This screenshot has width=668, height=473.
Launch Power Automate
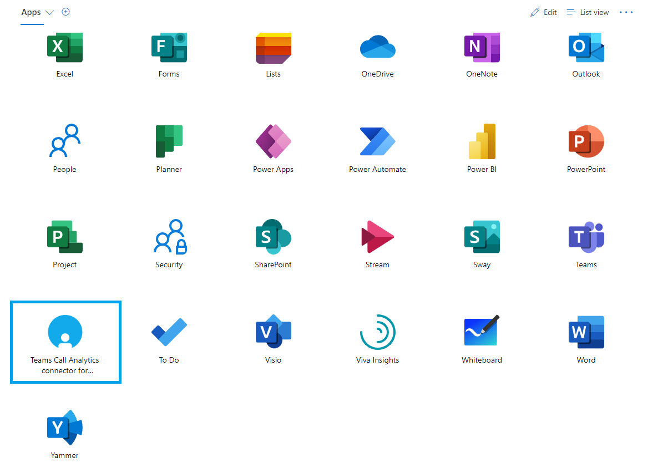click(377, 143)
